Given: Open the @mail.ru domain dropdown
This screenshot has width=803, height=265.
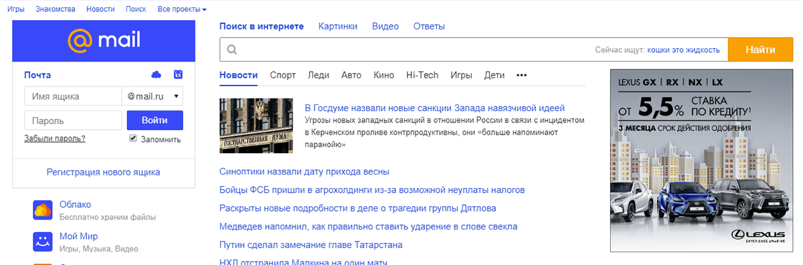Looking at the screenshot, I should (153, 96).
